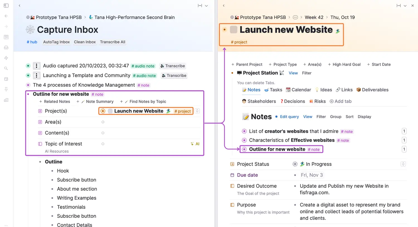Expand the right panel chevron menu
Image resolution: width=418 pixels, height=227 pixels.
(x=405, y=6)
